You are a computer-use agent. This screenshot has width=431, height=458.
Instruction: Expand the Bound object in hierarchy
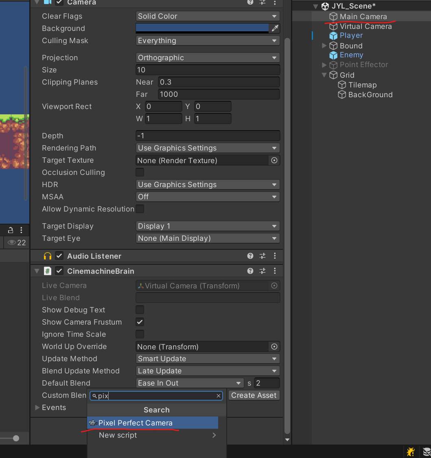[324, 46]
